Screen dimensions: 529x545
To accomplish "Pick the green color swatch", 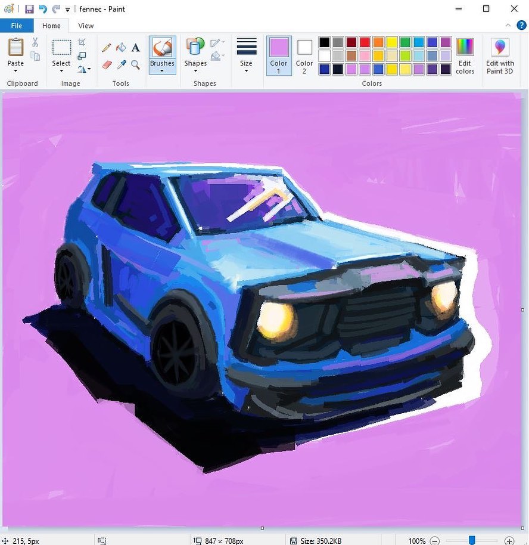I will 405,42.
